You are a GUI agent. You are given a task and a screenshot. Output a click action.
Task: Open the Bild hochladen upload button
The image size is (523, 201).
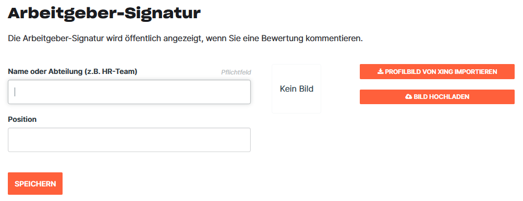click(437, 97)
